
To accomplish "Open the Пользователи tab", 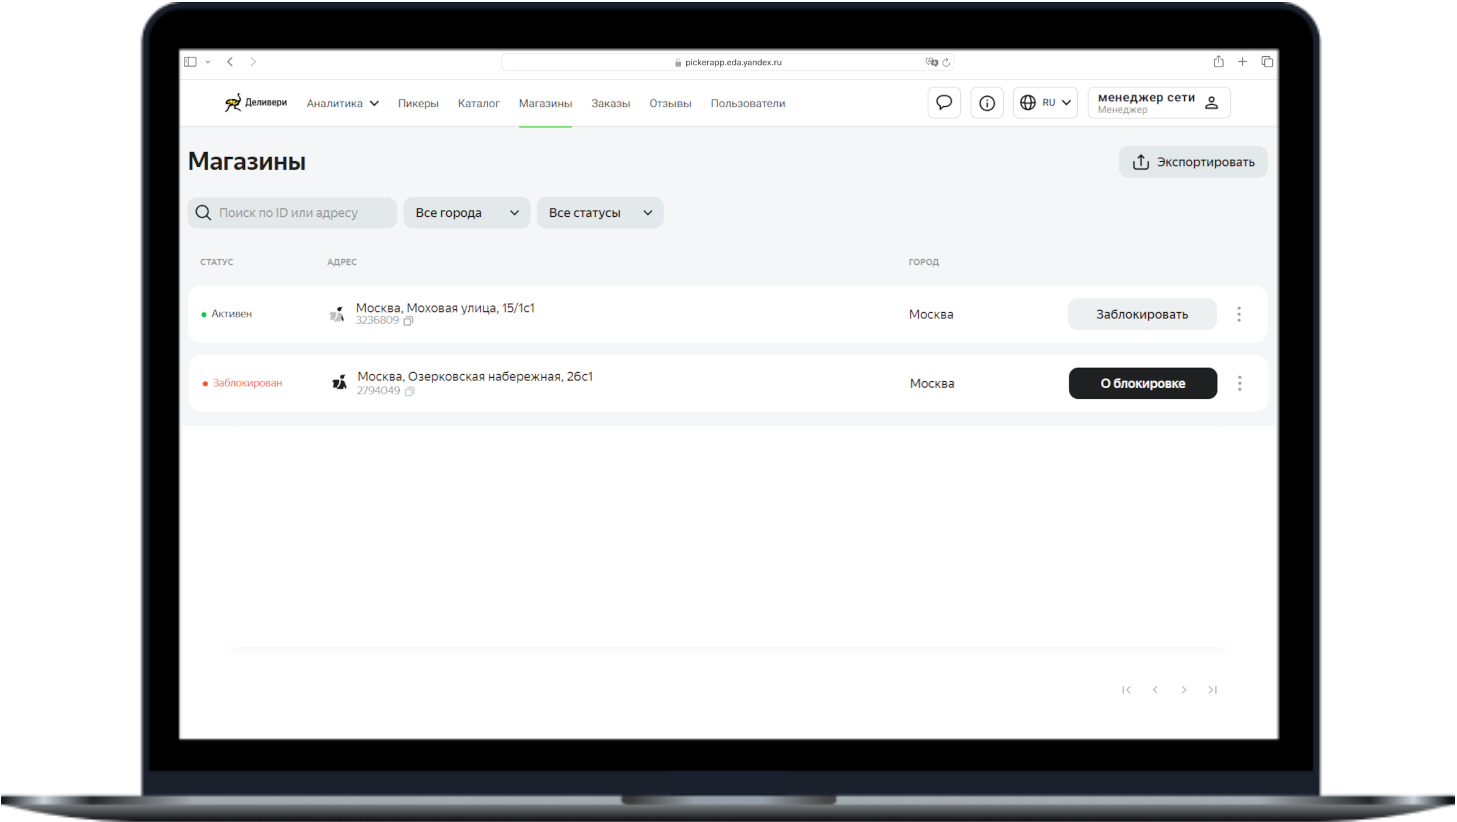I will coord(748,103).
